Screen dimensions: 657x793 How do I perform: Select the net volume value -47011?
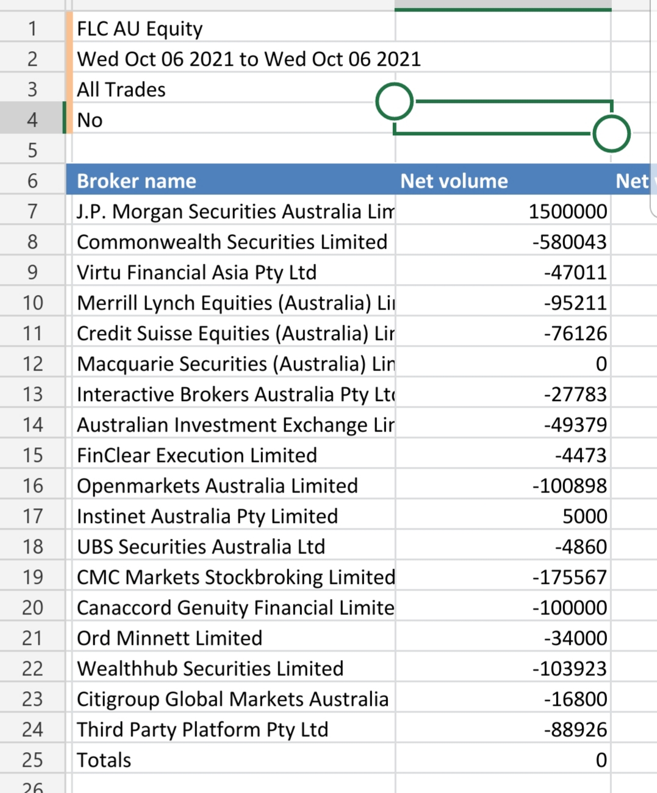[503, 272]
